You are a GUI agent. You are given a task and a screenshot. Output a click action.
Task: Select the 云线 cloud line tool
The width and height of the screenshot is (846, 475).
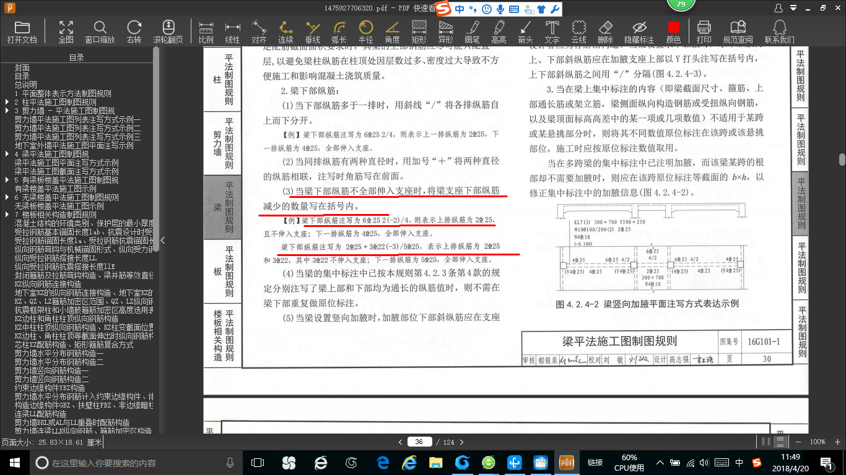pyautogui.click(x=578, y=32)
